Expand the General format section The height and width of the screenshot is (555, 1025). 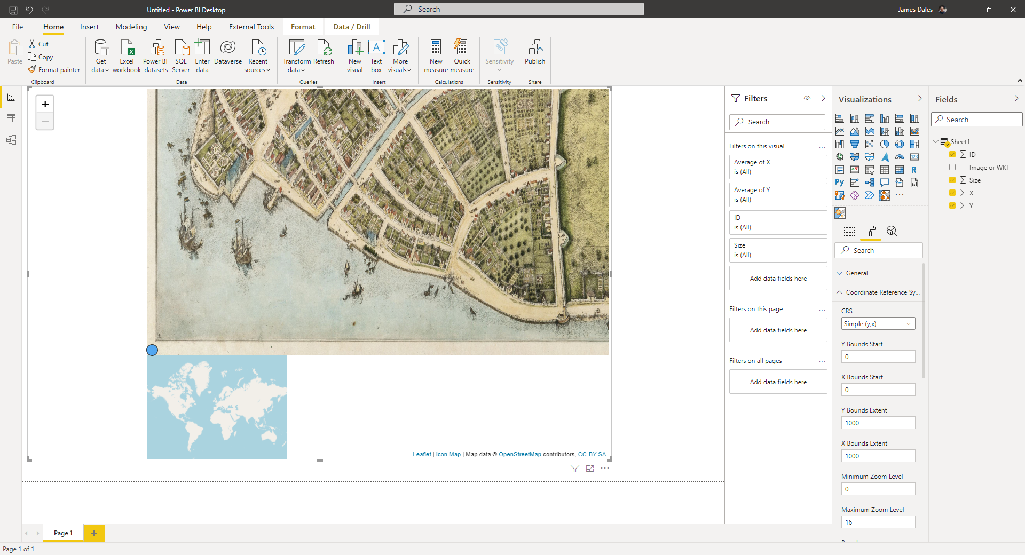tap(878, 273)
